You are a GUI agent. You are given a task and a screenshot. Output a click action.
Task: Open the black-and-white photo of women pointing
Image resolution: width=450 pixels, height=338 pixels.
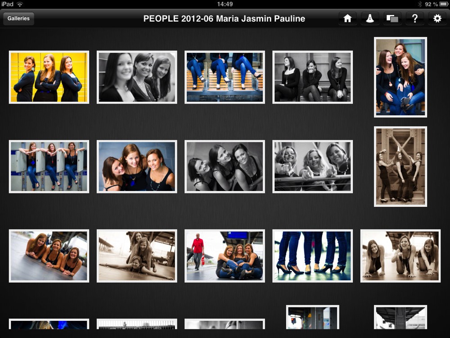coord(312,166)
